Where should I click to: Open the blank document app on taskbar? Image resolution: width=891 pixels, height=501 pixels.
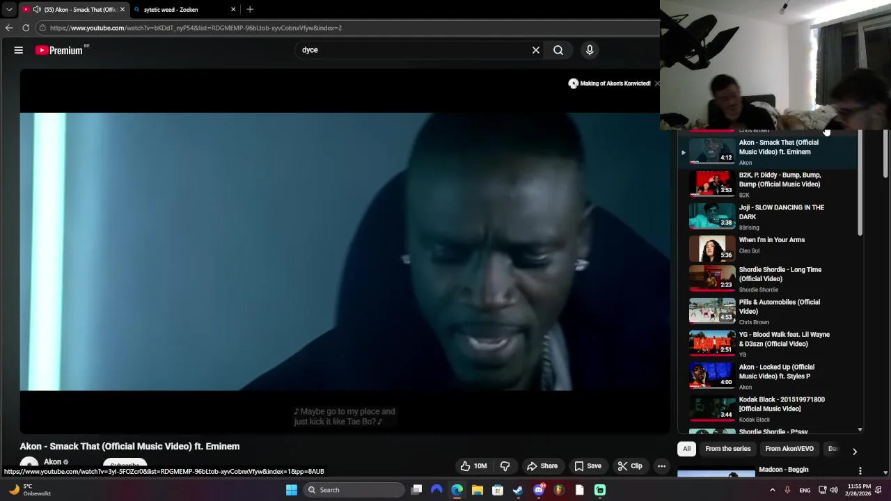coord(579,490)
